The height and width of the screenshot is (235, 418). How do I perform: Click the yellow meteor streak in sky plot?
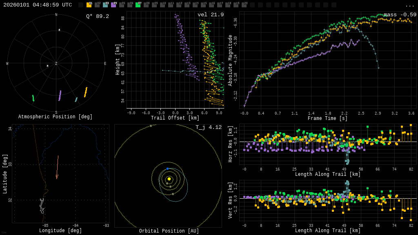click(86, 92)
